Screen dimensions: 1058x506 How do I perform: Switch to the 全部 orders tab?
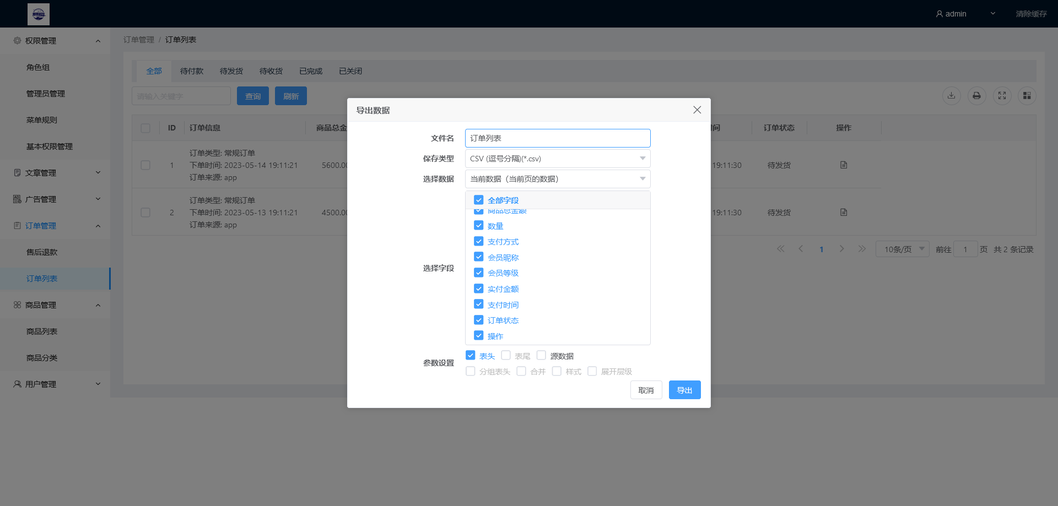click(154, 71)
